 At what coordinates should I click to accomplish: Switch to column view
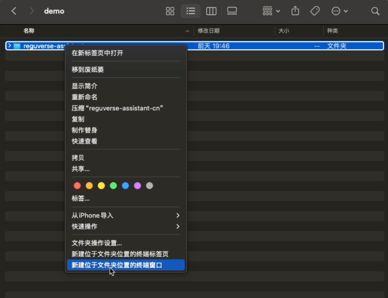pos(211,11)
